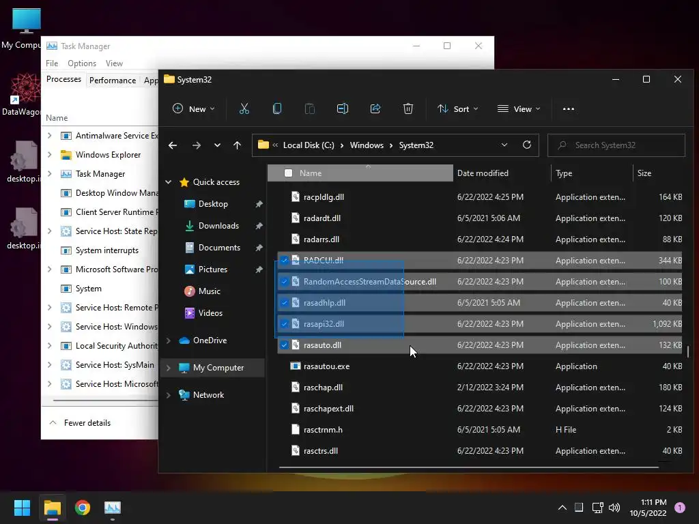
Task: Open the Sort dropdown
Action: (x=458, y=108)
